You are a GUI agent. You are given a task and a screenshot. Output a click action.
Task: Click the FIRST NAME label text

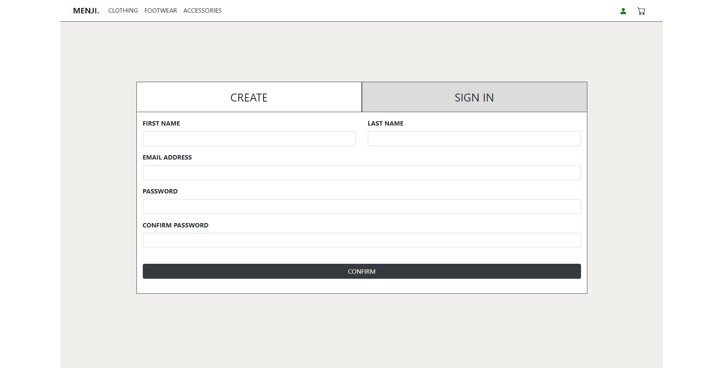pos(161,124)
